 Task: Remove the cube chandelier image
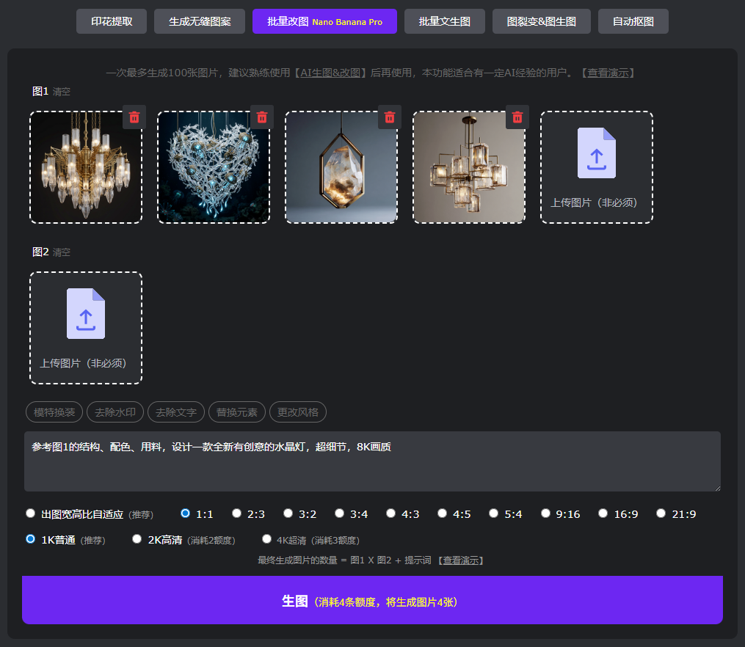point(517,117)
